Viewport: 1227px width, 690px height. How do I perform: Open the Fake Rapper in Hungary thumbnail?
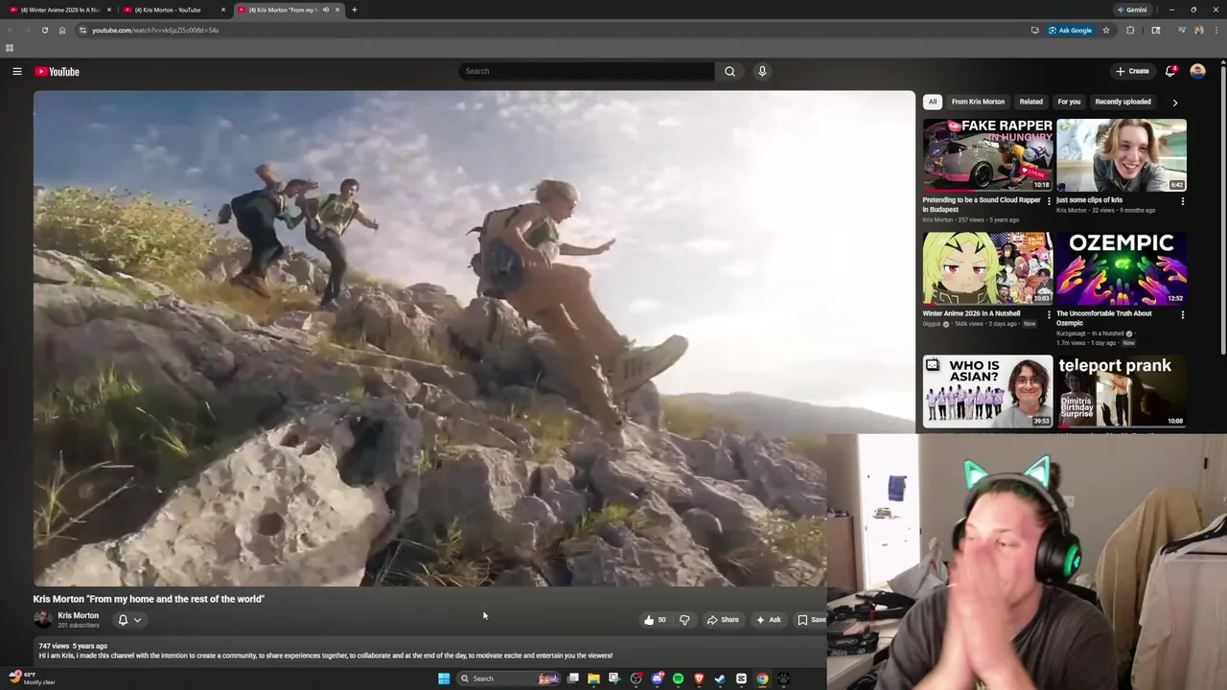(987, 155)
